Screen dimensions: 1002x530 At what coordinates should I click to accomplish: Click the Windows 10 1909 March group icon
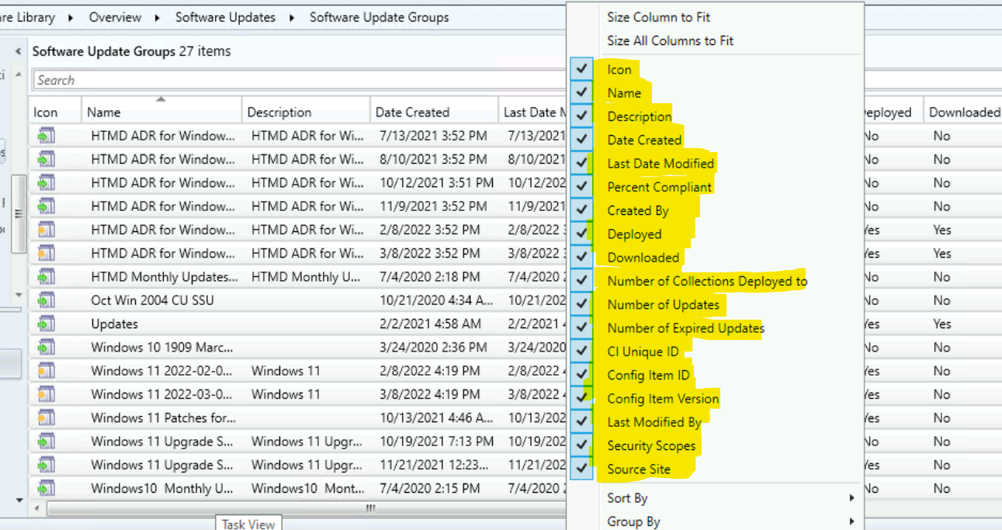(47, 347)
